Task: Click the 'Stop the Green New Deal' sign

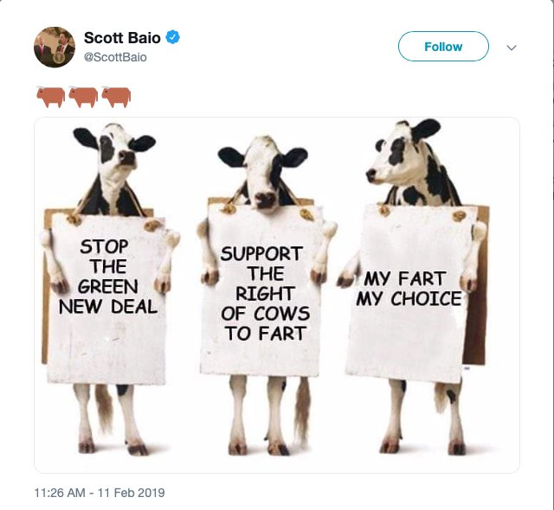Action: tap(107, 294)
